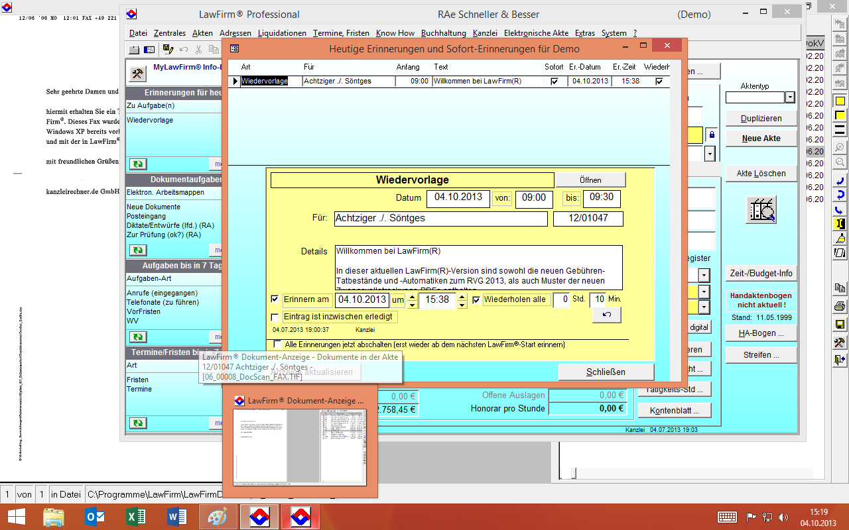849x530 pixels.
Task: Click the Dokument-Anzeige window preview thumbnail
Action: click(x=299, y=447)
